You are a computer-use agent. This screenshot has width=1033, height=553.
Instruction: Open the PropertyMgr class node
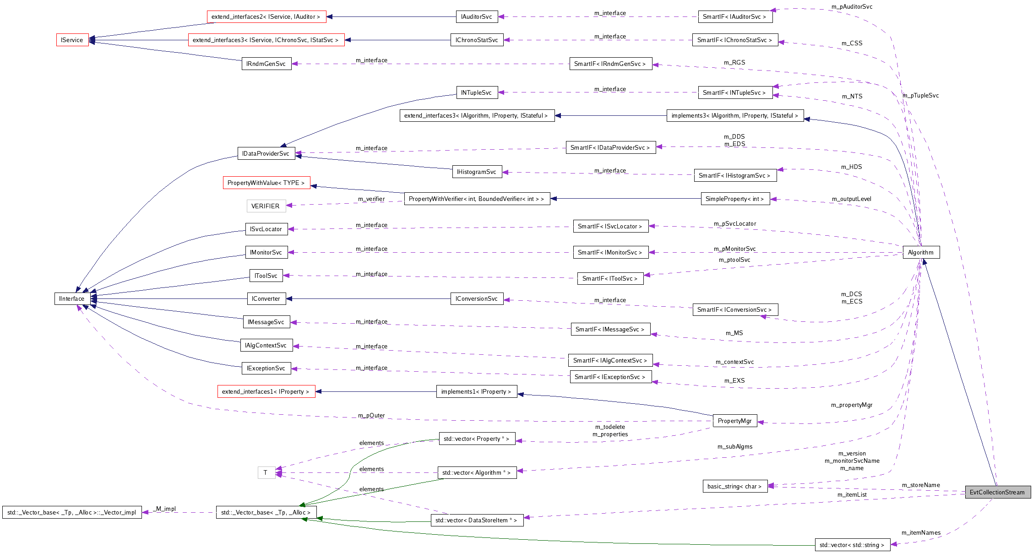(x=735, y=420)
